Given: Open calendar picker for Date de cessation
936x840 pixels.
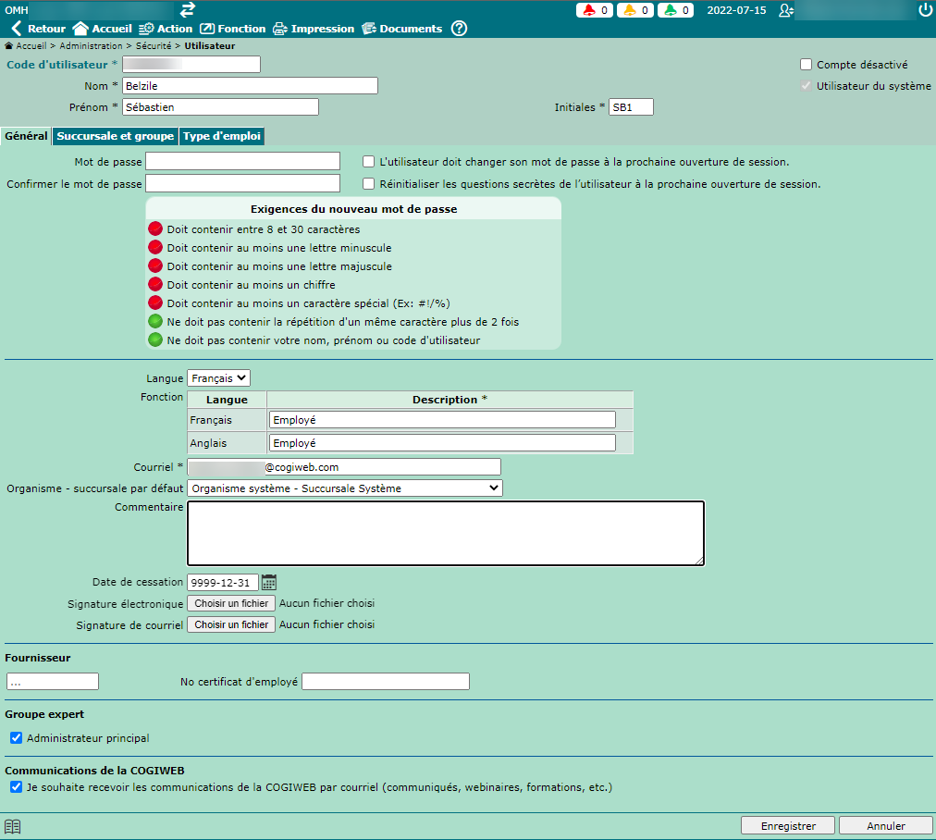Looking at the screenshot, I should pyautogui.click(x=269, y=583).
